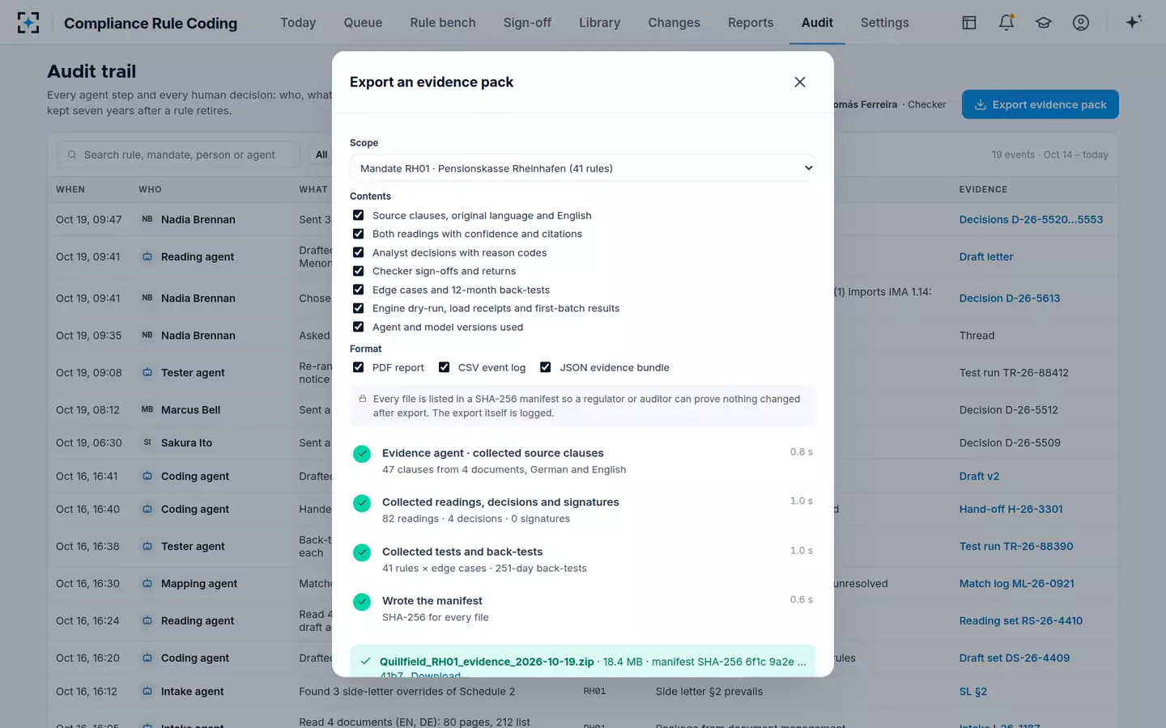1166x728 pixels.
Task: Click the magnifier icon in search box
Action: click(x=72, y=154)
